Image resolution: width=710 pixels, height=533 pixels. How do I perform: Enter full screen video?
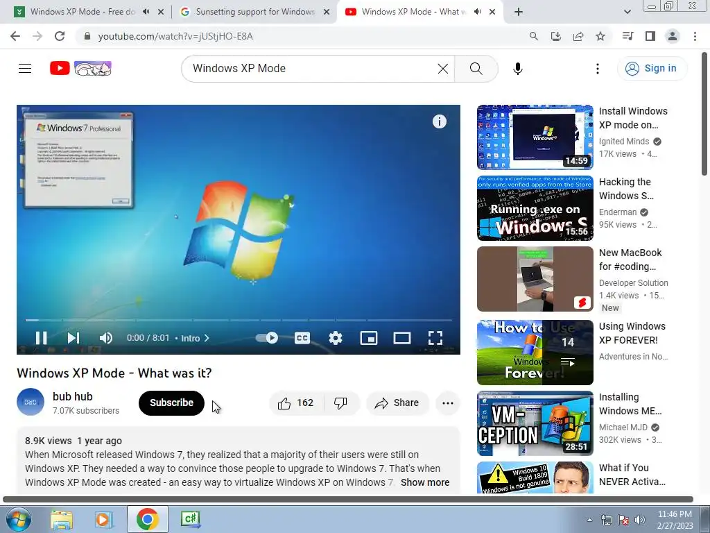(x=435, y=338)
